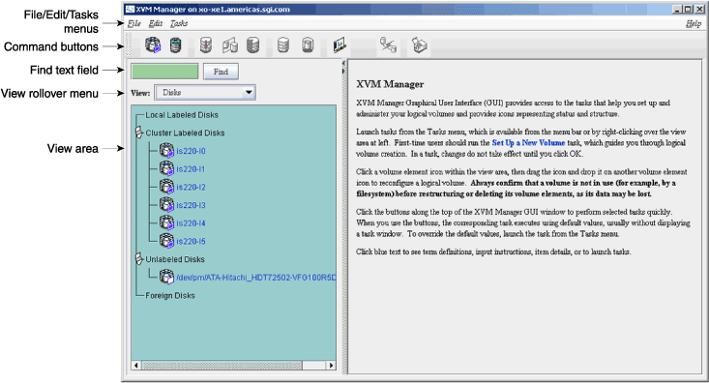Select the Local Labeled Disks category
709x383 pixels.
point(182,115)
